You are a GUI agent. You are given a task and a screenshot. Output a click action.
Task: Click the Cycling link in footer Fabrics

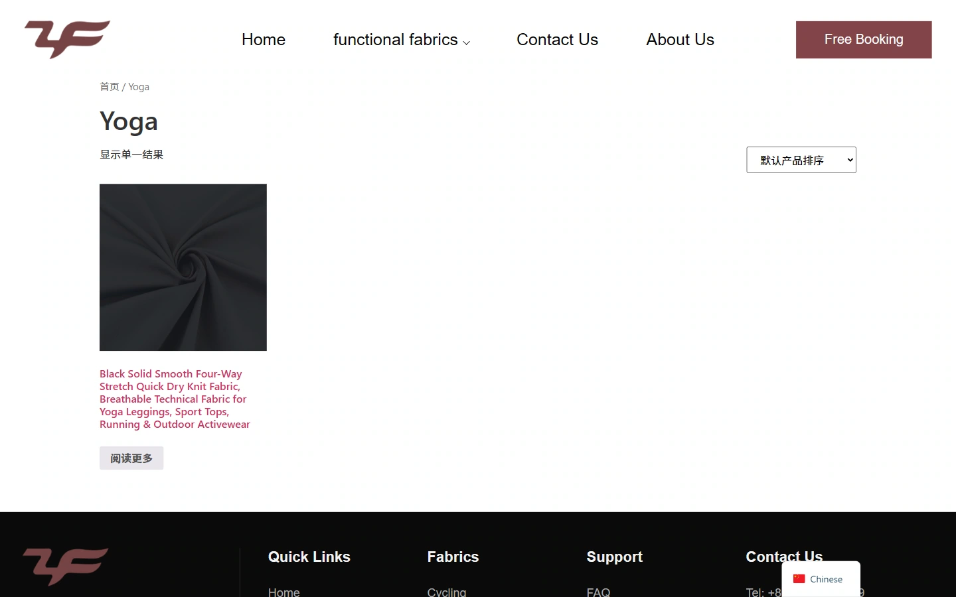click(x=447, y=592)
